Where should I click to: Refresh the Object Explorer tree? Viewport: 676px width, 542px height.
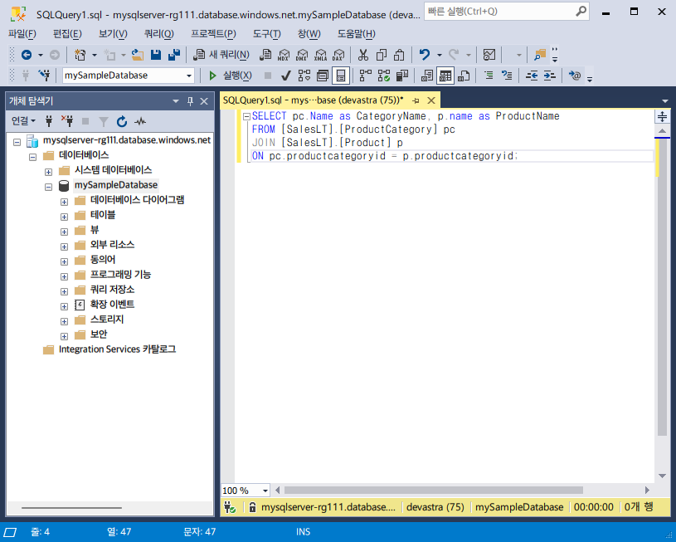pyautogui.click(x=122, y=122)
